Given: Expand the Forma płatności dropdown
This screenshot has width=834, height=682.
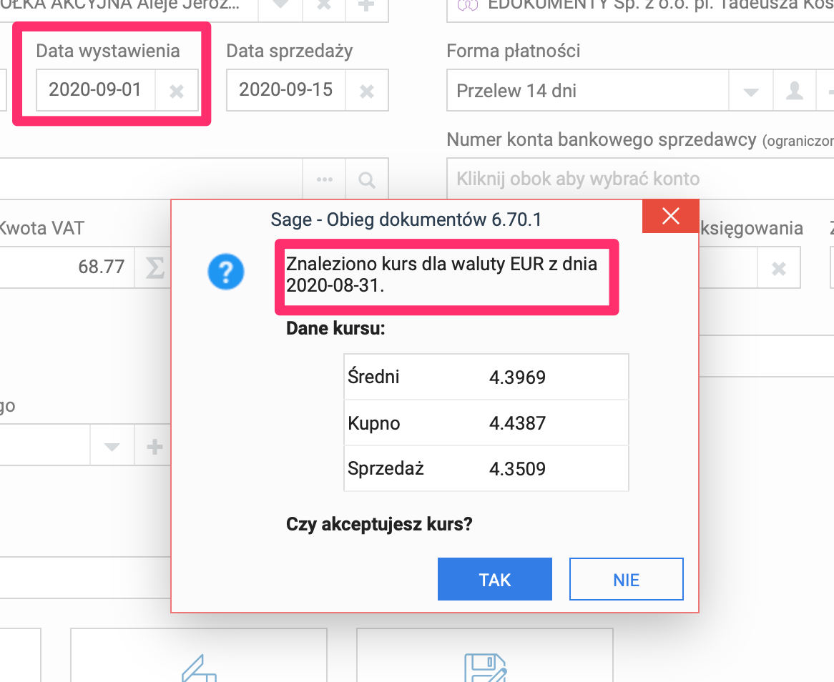Looking at the screenshot, I should tap(750, 91).
